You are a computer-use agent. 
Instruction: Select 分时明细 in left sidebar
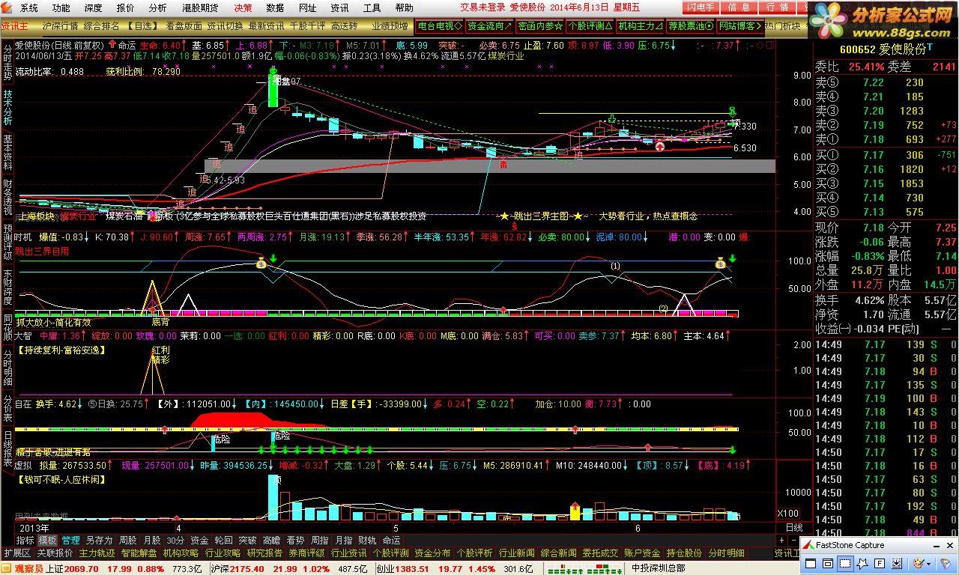pyautogui.click(x=7, y=369)
